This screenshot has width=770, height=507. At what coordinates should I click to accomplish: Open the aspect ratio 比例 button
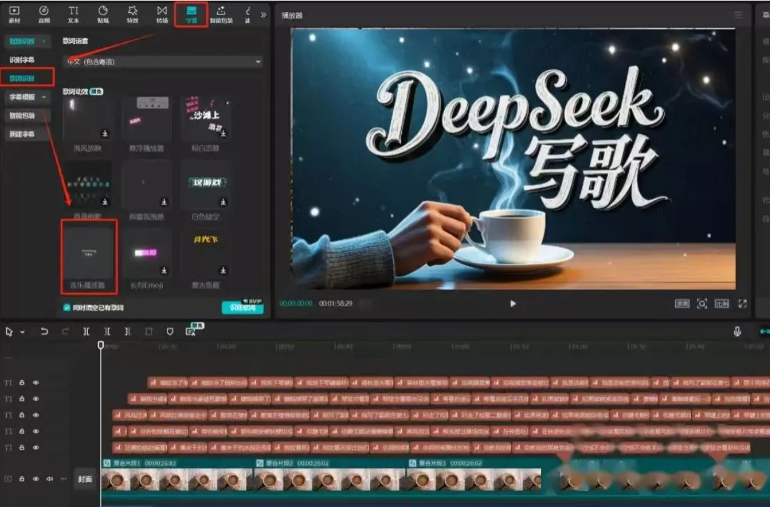(x=721, y=304)
